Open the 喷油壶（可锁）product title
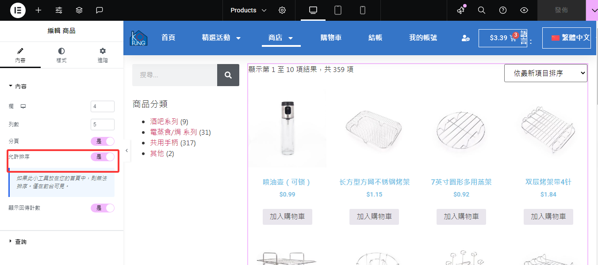This screenshot has height=265, width=598. point(287,182)
